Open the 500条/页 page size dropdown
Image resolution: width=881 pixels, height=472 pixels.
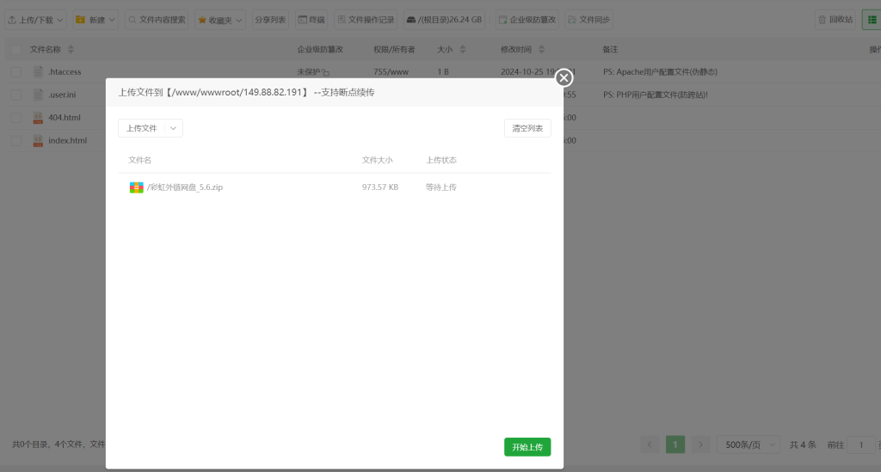point(748,444)
